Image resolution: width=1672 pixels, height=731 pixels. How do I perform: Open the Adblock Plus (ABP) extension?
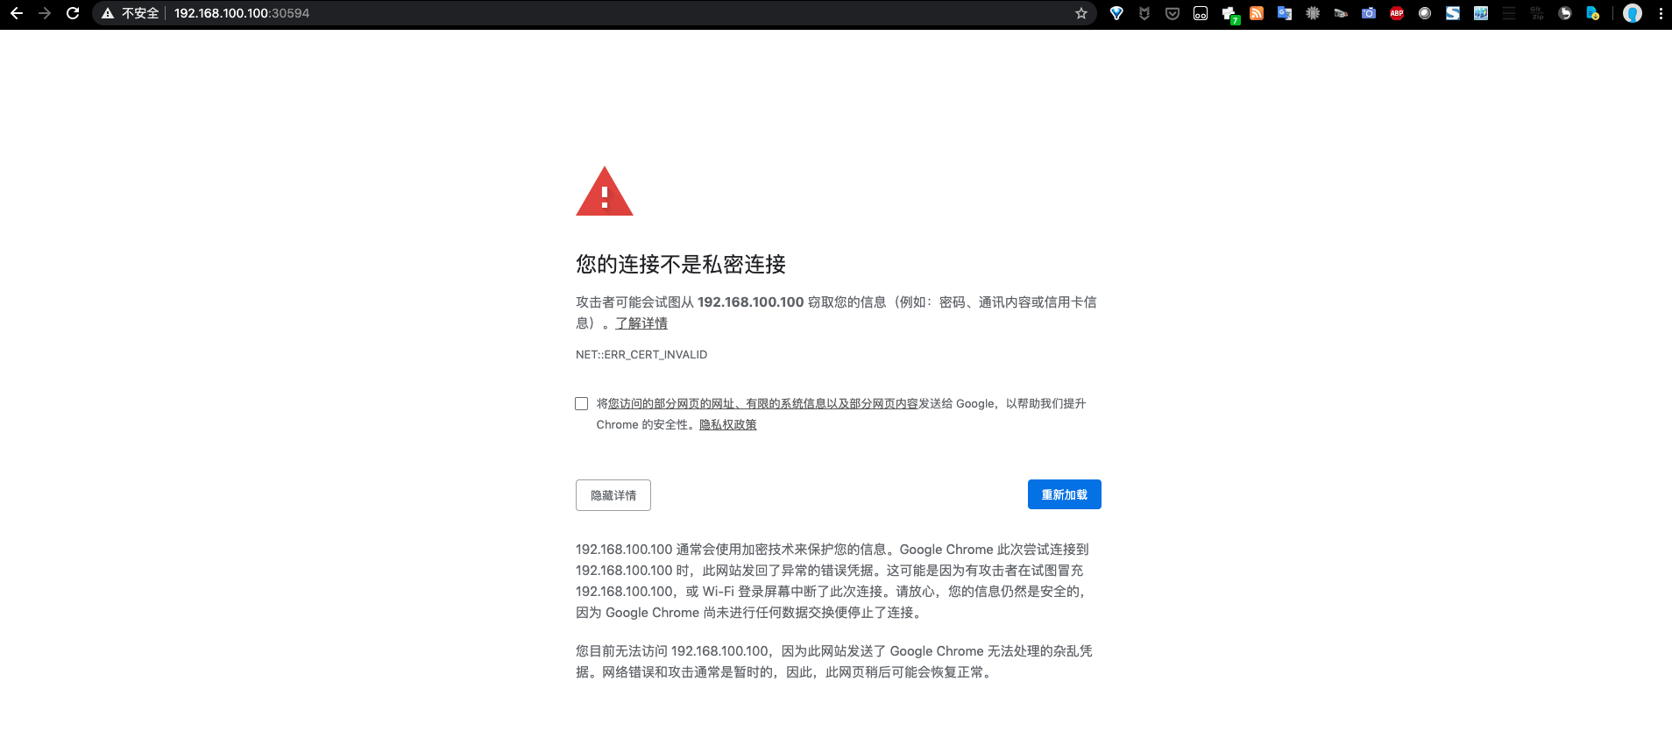[1397, 13]
